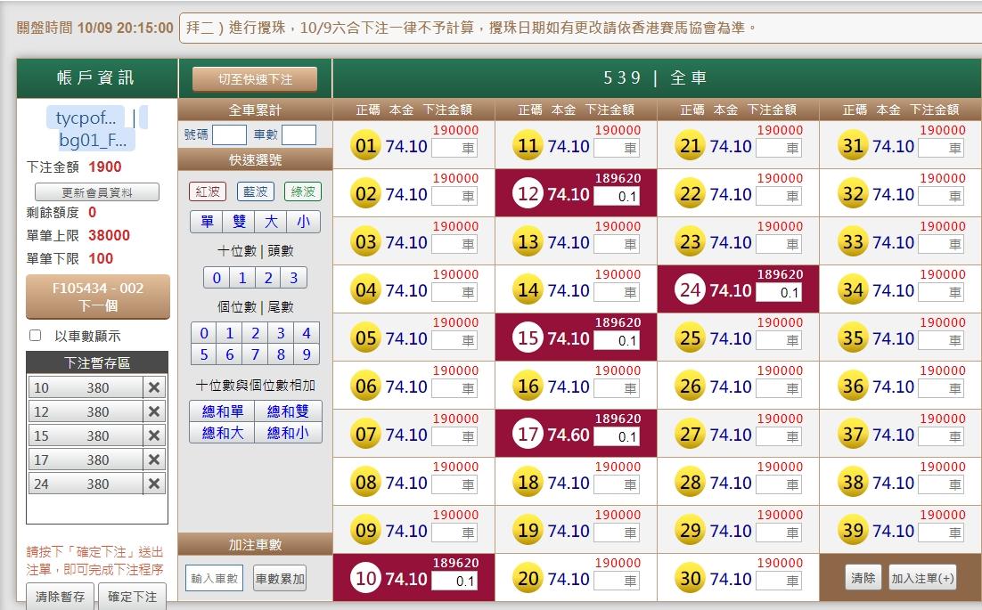Pick number ball 20
Image resolution: width=982 pixels, height=610 pixels.
(x=528, y=579)
